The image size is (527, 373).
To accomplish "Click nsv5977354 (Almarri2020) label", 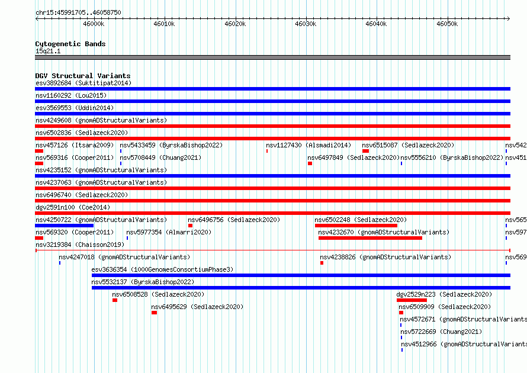I will click(x=169, y=232).
